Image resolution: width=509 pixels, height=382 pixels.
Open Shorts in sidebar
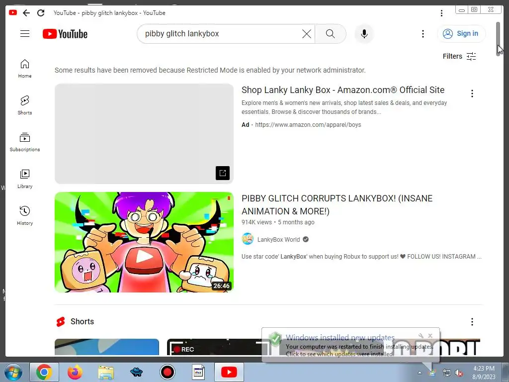click(x=25, y=105)
